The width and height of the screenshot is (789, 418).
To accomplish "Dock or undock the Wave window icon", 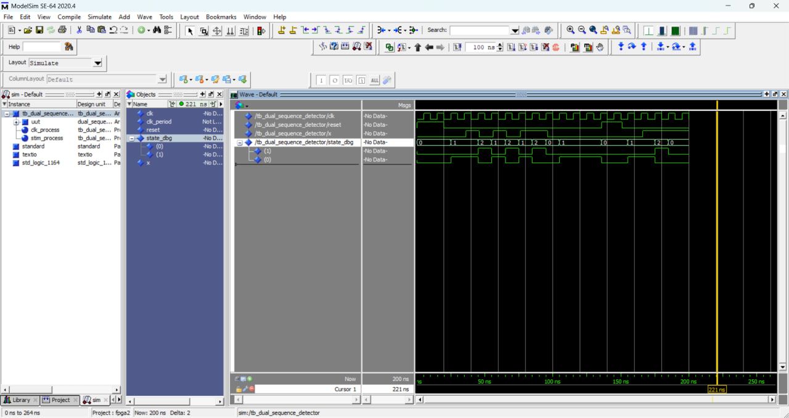I will click(x=775, y=94).
